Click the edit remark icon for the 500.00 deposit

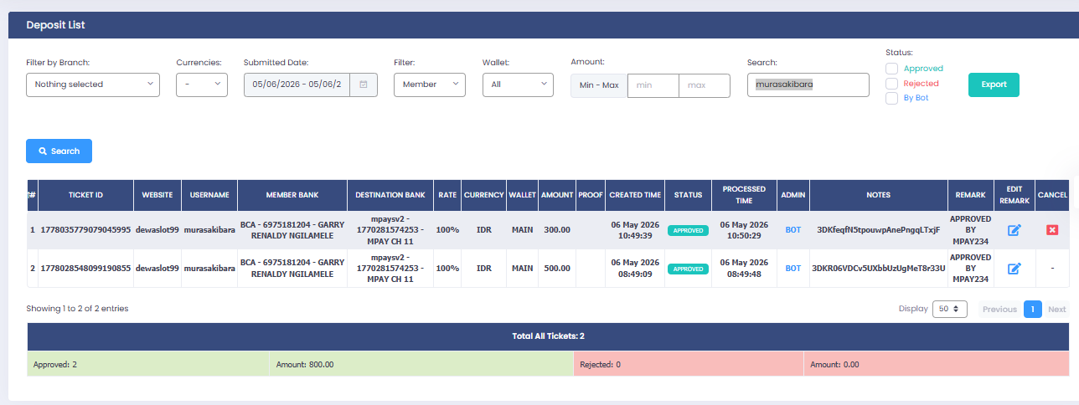(1014, 269)
